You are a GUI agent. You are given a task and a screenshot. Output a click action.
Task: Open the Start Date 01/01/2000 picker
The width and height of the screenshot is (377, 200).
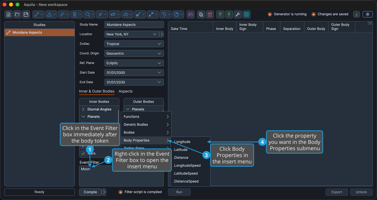click(134, 73)
